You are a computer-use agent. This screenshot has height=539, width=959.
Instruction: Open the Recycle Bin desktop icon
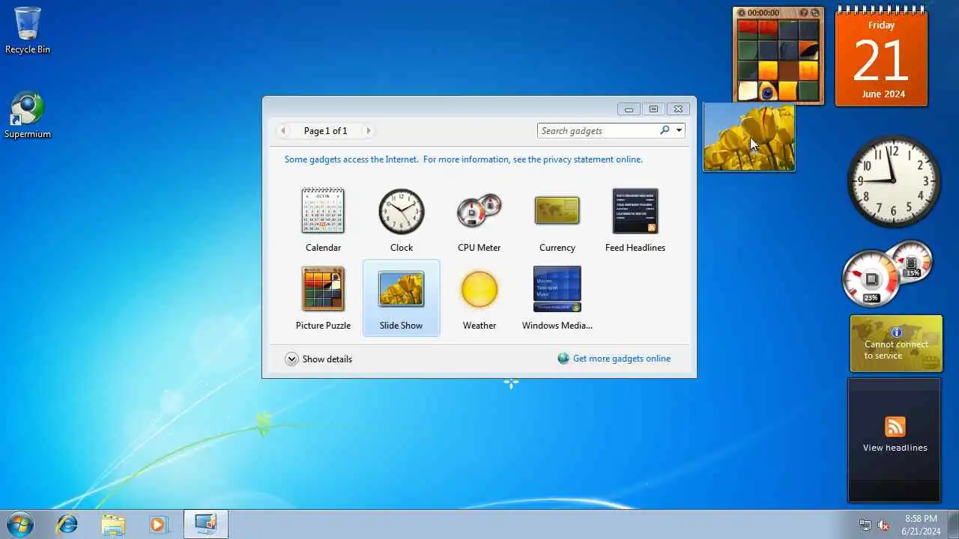tap(28, 31)
